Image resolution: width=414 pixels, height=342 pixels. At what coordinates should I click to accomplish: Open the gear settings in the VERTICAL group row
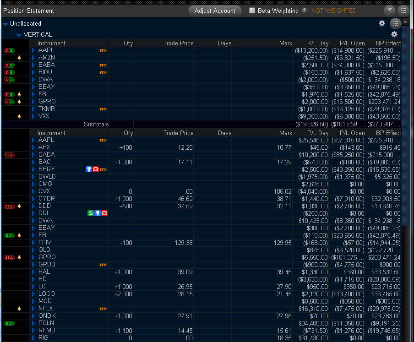point(394,34)
